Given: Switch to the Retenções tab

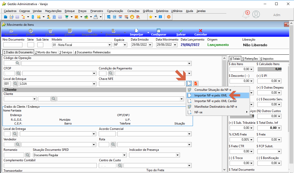Looking at the screenshot, I should (250, 59).
